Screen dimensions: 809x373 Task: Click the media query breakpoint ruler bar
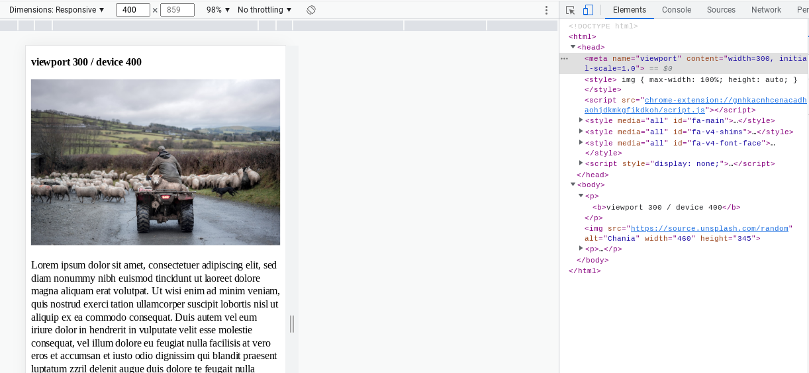[279, 26]
